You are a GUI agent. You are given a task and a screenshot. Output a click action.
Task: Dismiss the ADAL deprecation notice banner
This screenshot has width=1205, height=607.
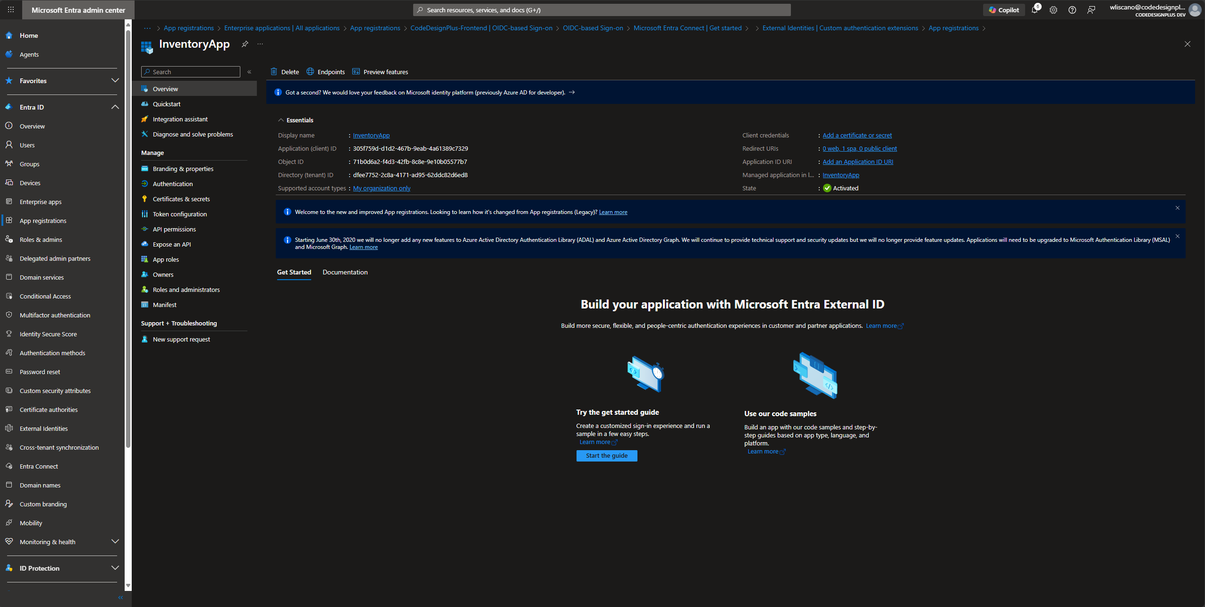[1178, 236]
